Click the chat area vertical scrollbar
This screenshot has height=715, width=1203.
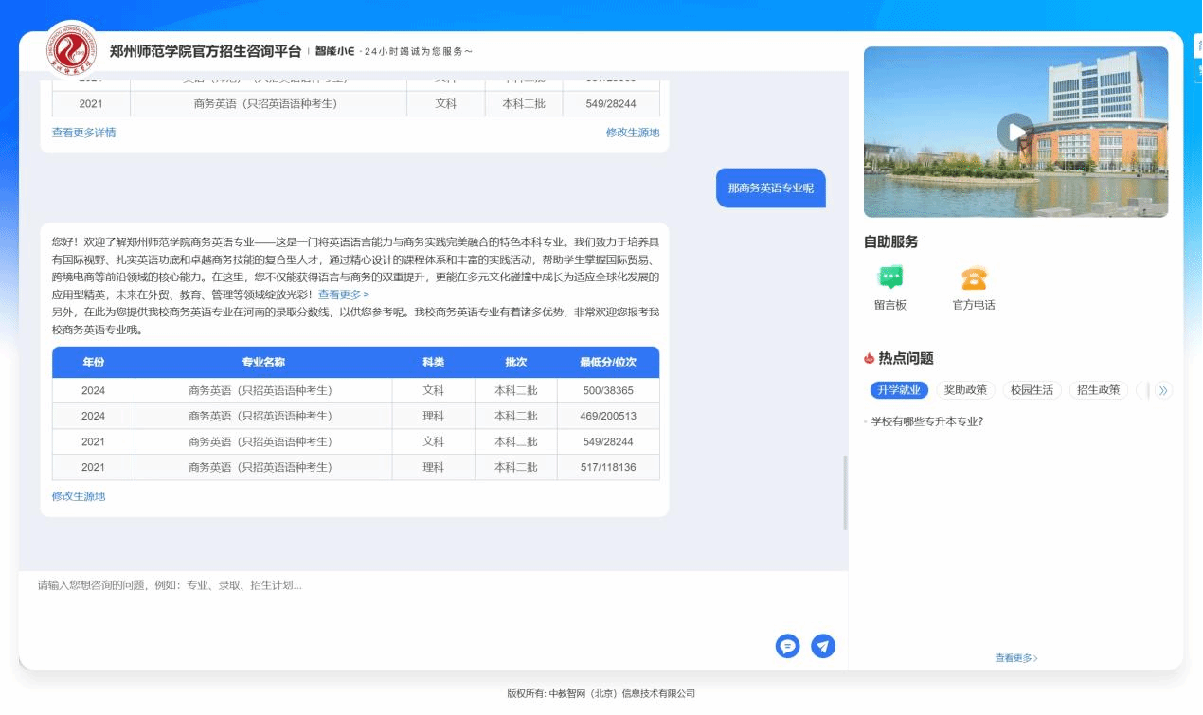coord(845,492)
